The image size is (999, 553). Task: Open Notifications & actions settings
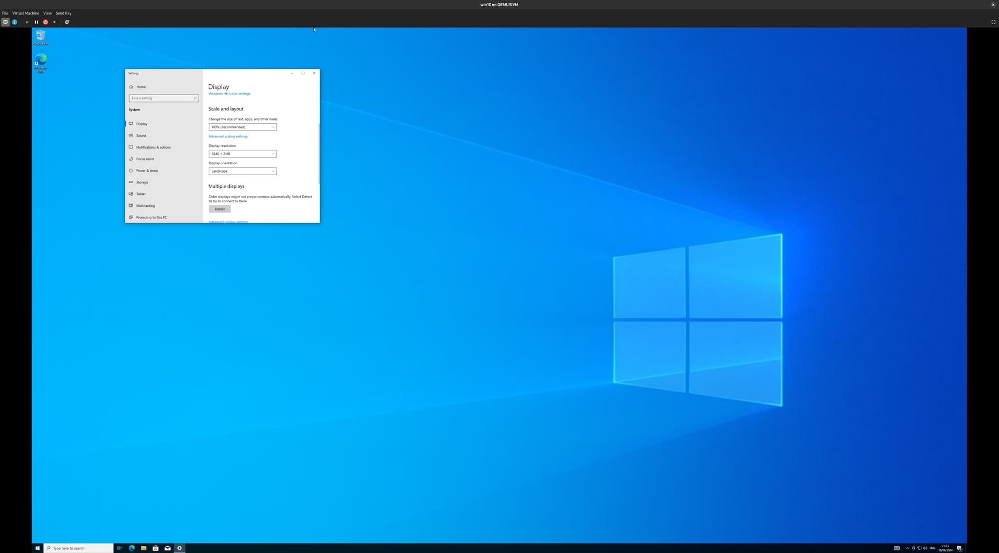[x=164, y=147]
